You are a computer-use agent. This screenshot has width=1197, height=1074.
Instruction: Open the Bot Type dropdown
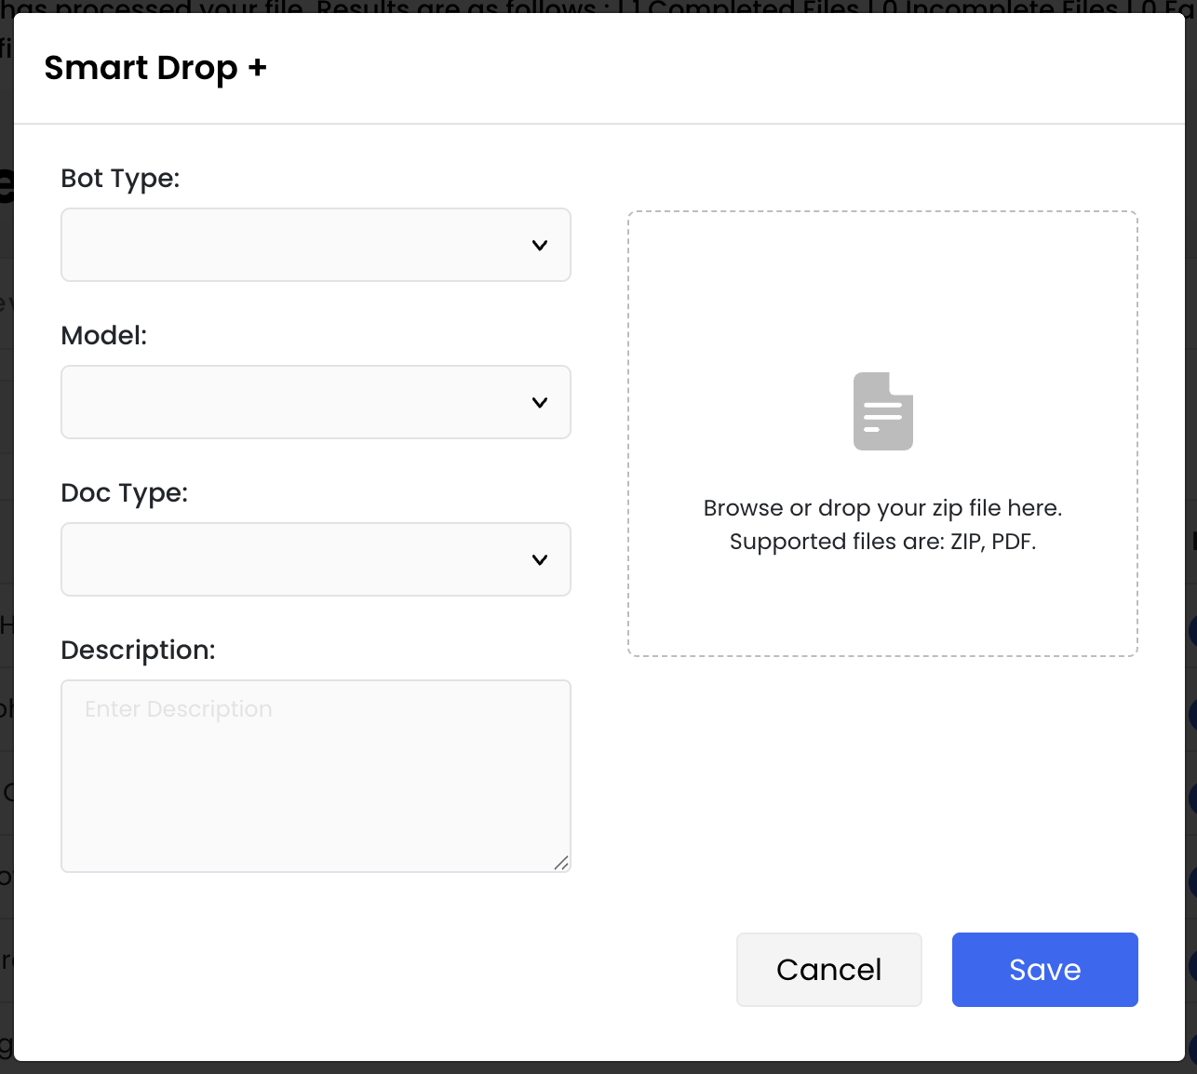click(x=316, y=245)
